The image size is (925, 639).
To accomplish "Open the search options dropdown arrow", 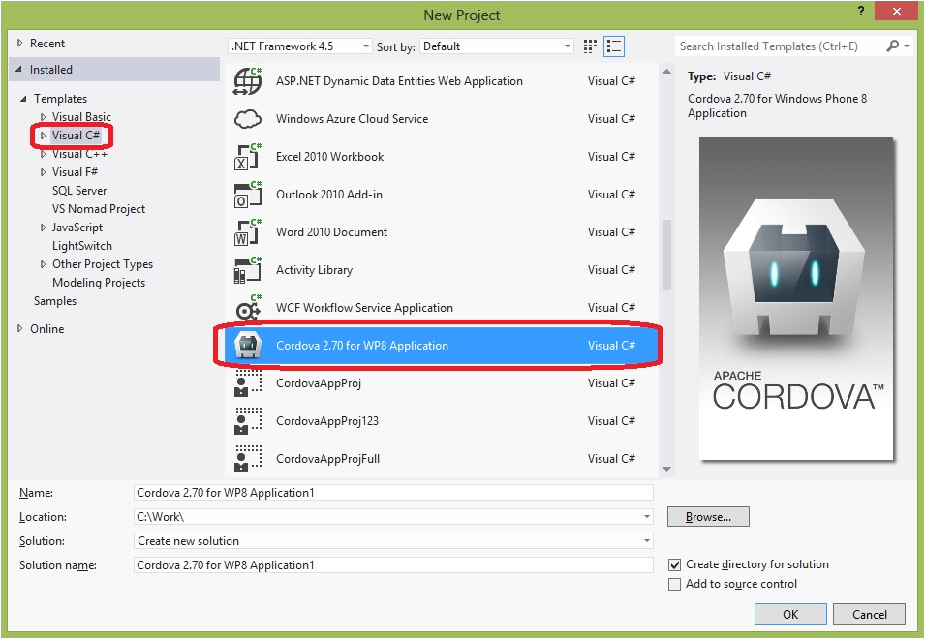I will pyautogui.click(x=907, y=46).
